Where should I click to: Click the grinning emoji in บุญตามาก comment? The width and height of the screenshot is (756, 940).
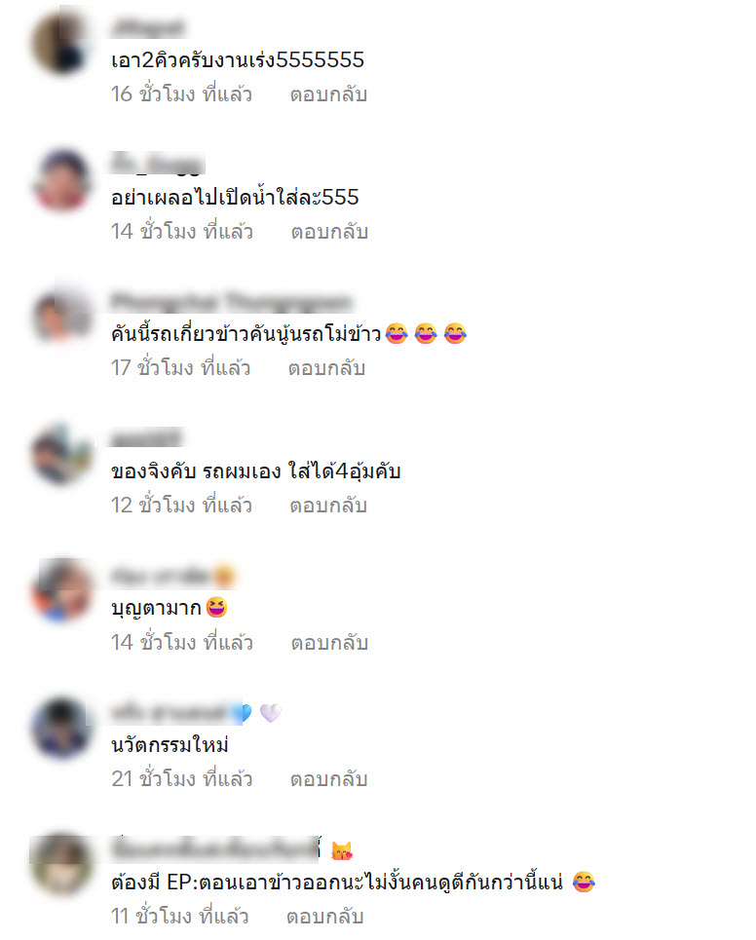click(216, 608)
